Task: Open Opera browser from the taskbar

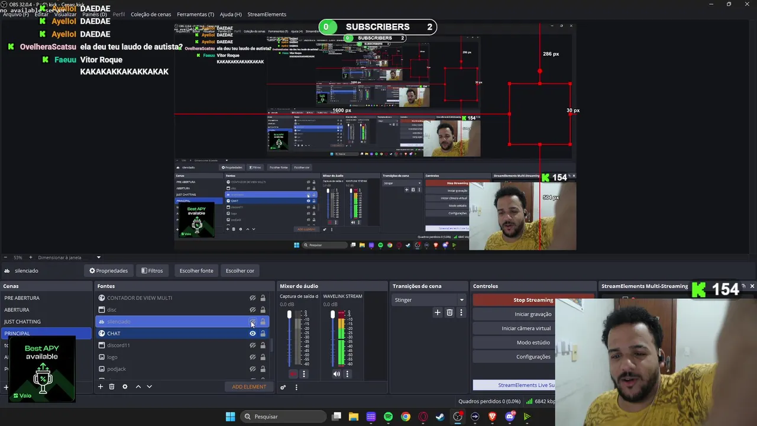Action: [x=423, y=417]
